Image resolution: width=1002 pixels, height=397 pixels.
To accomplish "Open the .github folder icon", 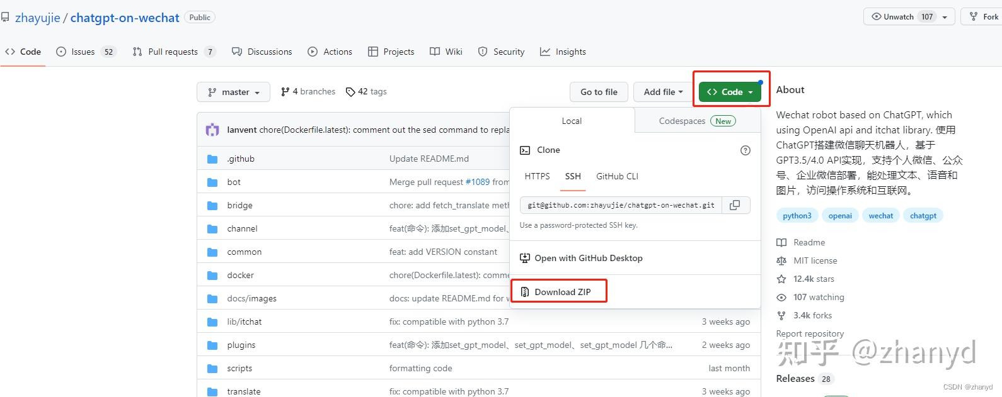I will [x=212, y=159].
